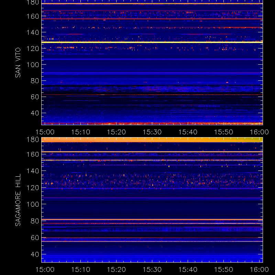The image size is (275, 275).
Task: Click 15:00 time label under Sagamore Hill plot
Action: [45, 269]
